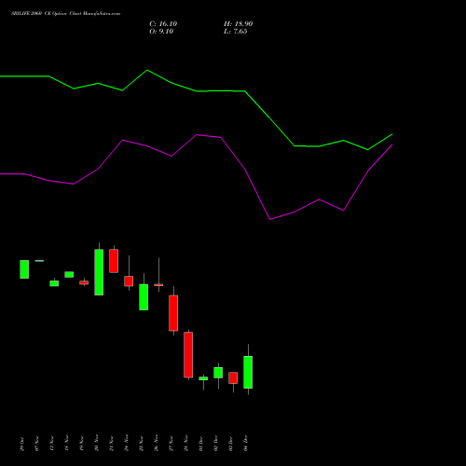Select the 04 Dec date label
466x466 pixels.
point(245,444)
